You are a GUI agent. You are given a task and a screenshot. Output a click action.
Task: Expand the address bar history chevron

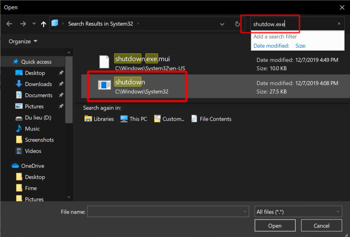222,24
